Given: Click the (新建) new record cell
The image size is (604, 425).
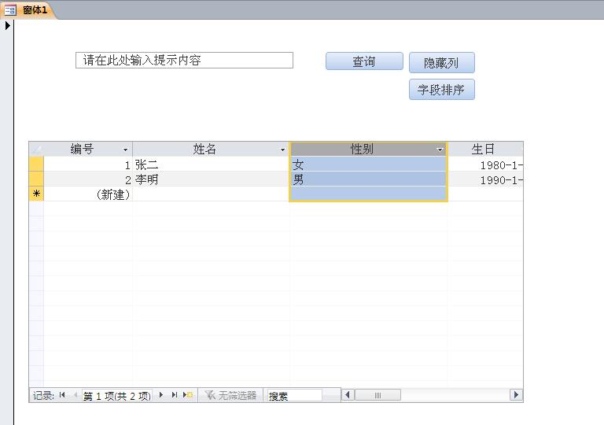Looking at the screenshot, I should pos(88,194).
